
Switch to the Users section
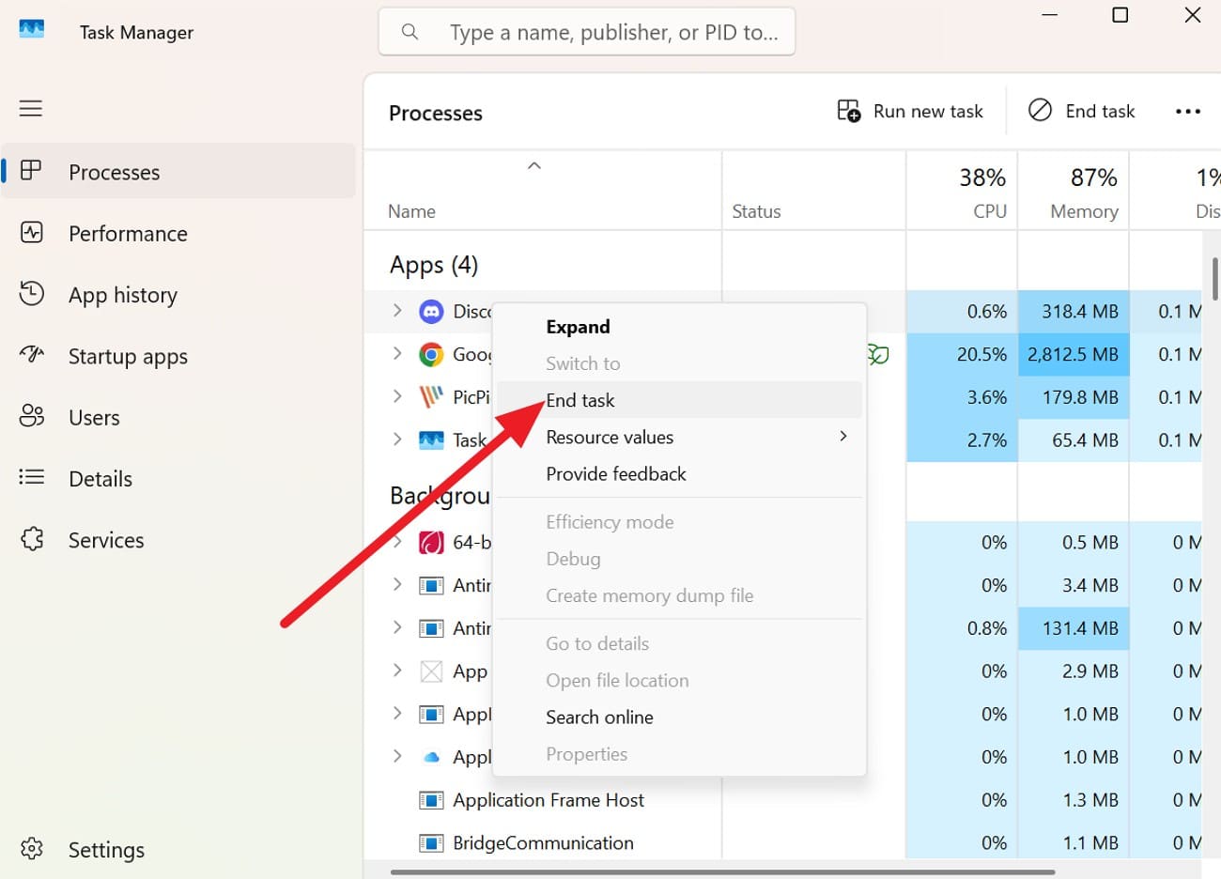94,417
